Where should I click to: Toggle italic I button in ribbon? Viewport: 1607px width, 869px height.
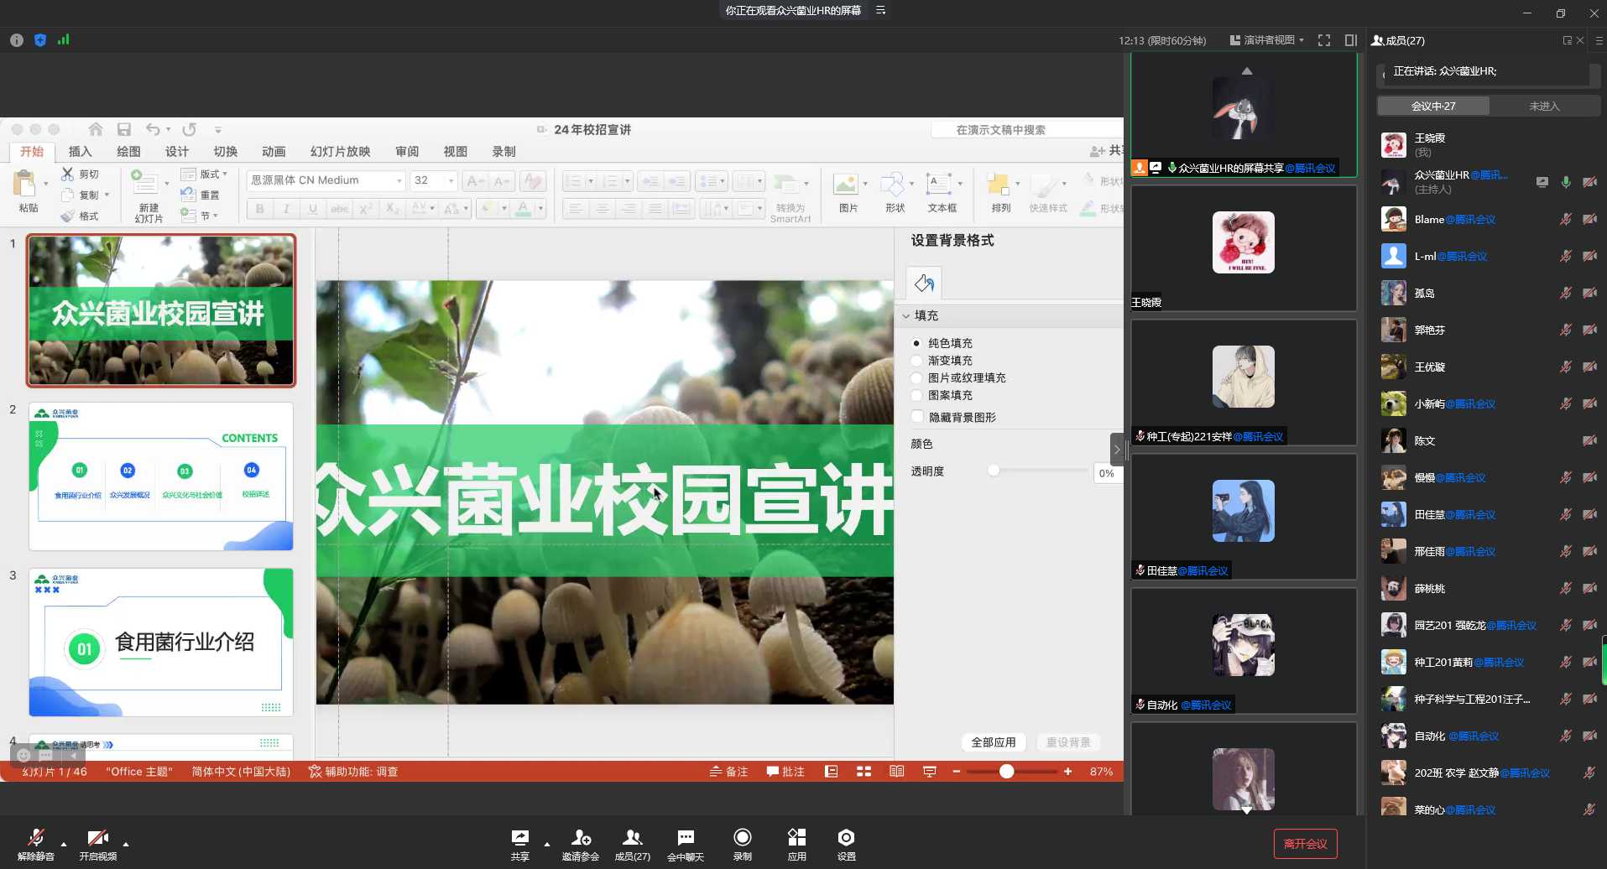pyautogui.click(x=286, y=209)
